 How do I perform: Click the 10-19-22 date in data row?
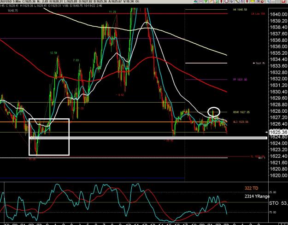point(89,6)
